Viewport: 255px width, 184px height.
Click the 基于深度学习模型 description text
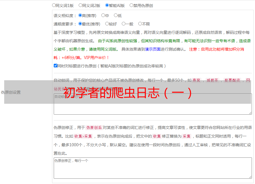69,32
